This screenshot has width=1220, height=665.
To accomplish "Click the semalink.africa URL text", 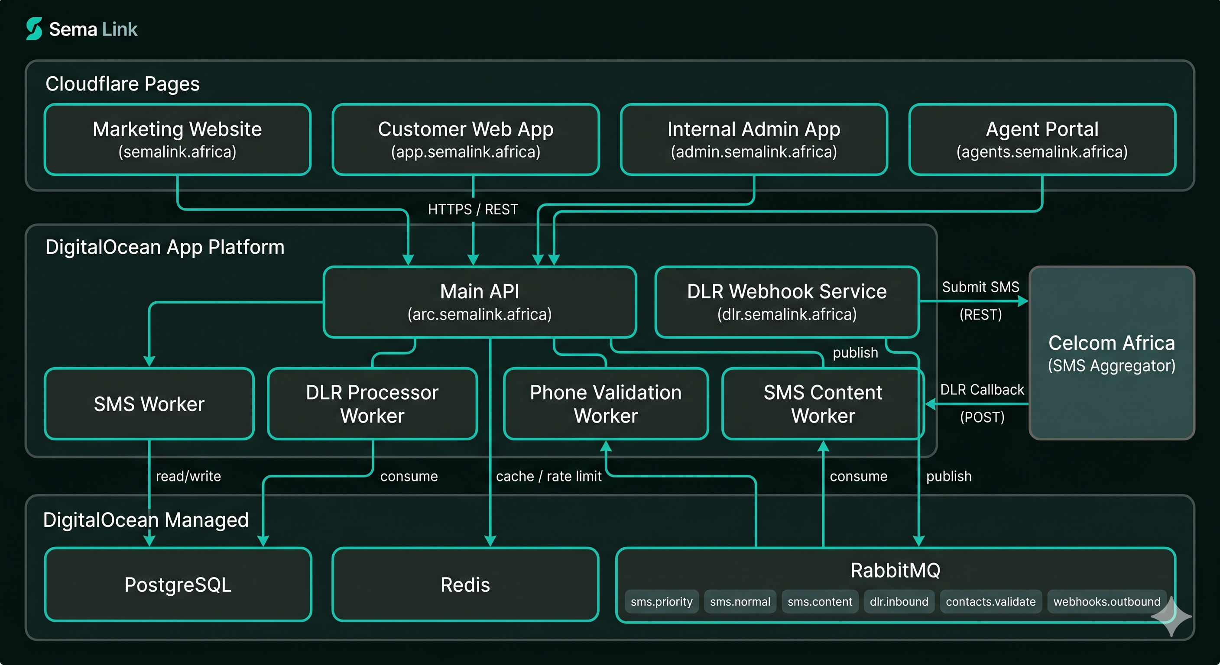I will coord(177,152).
